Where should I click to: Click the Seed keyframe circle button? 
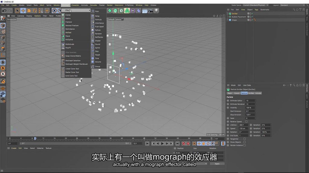[x=228, y=118]
